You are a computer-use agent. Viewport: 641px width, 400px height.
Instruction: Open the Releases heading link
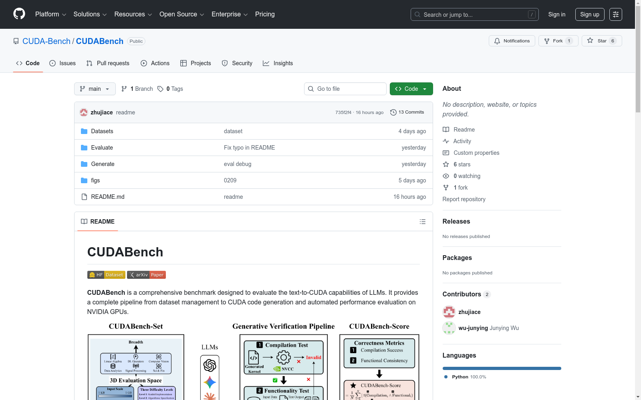456,222
